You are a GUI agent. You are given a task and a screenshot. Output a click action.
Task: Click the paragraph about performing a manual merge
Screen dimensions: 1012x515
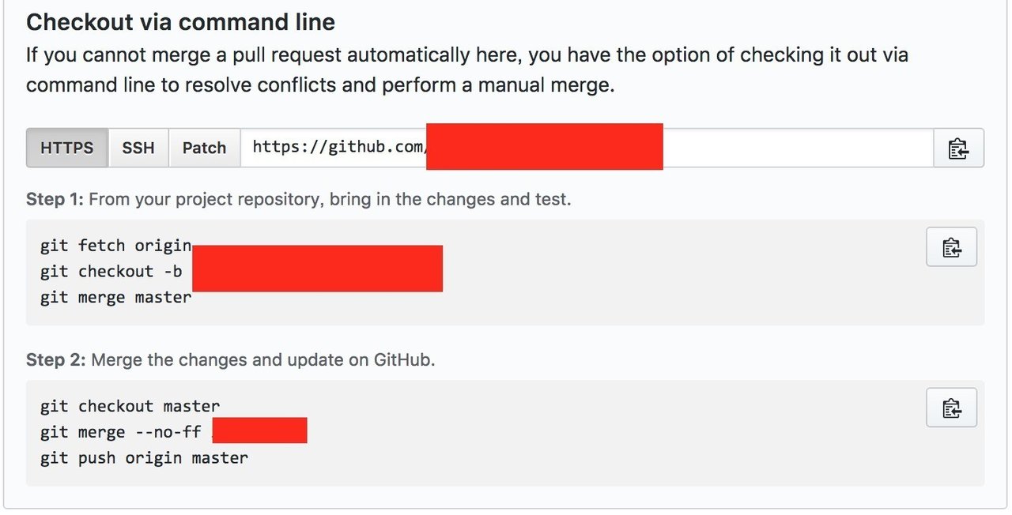click(x=467, y=70)
